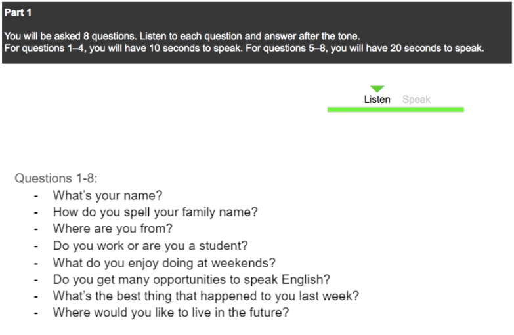514x335 pixels.
Task: Click the green triangle indicator above Listen
Action: [377, 89]
